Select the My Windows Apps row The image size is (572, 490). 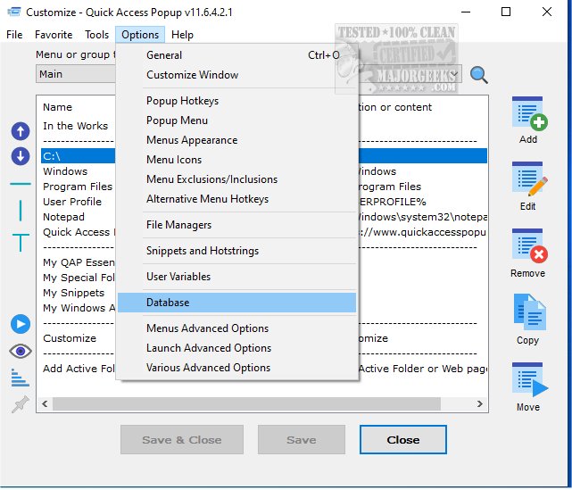coord(79,308)
